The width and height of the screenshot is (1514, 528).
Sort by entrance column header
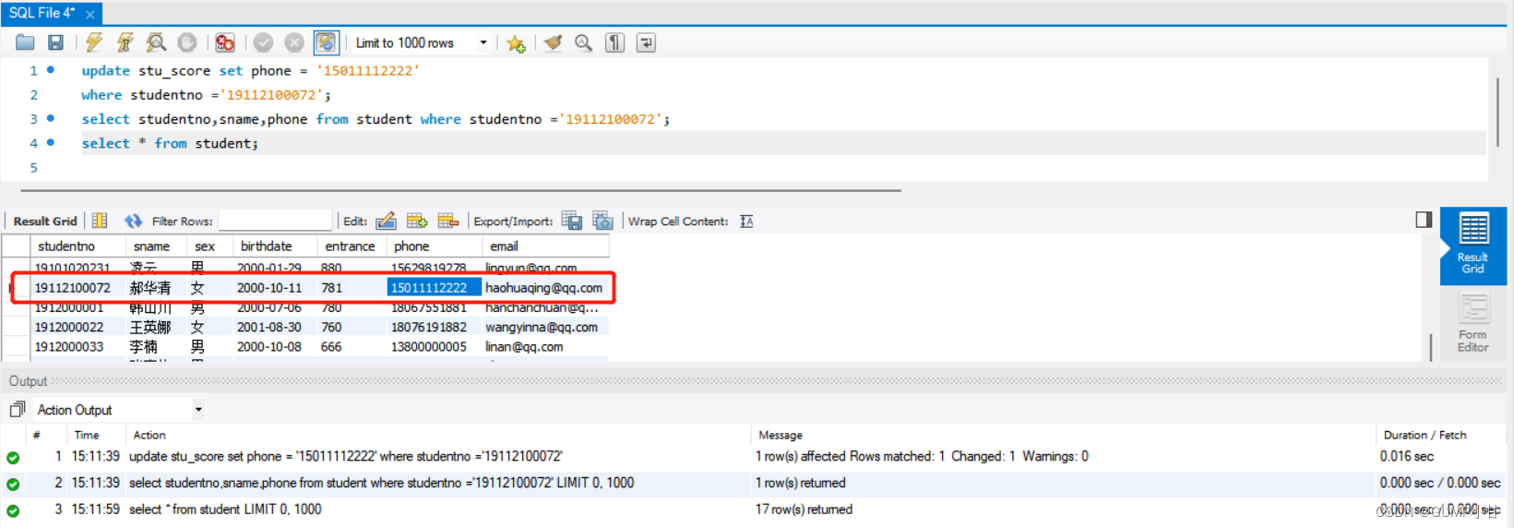[x=352, y=246]
